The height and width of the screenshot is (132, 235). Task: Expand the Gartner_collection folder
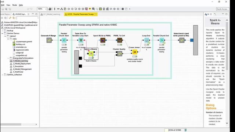pos(2,74)
